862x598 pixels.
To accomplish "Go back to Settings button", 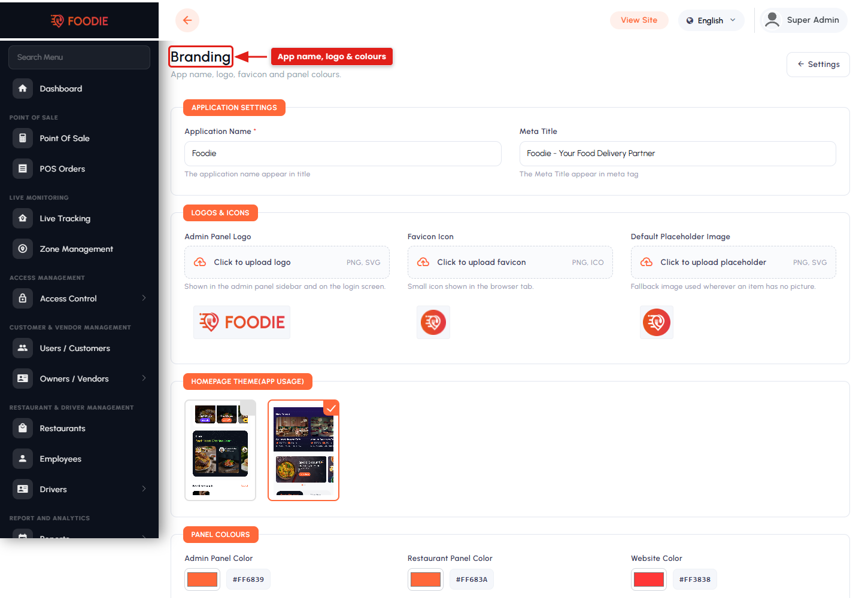I will tap(818, 64).
